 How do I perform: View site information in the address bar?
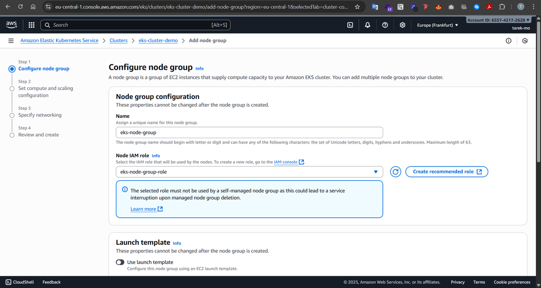pos(48,7)
